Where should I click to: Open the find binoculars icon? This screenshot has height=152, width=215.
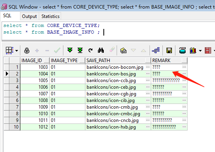tap(101, 50)
